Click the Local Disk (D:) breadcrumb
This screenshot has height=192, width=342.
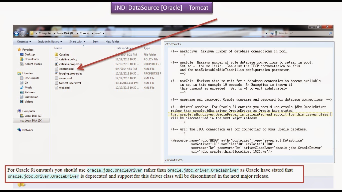coord(66,33)
